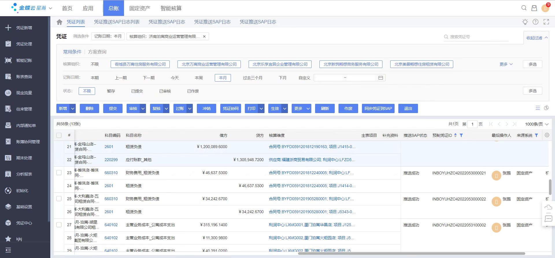Open 基础设置 in the sidebar
The width and height of the screenshot is (555, 258).
(24, 207)
